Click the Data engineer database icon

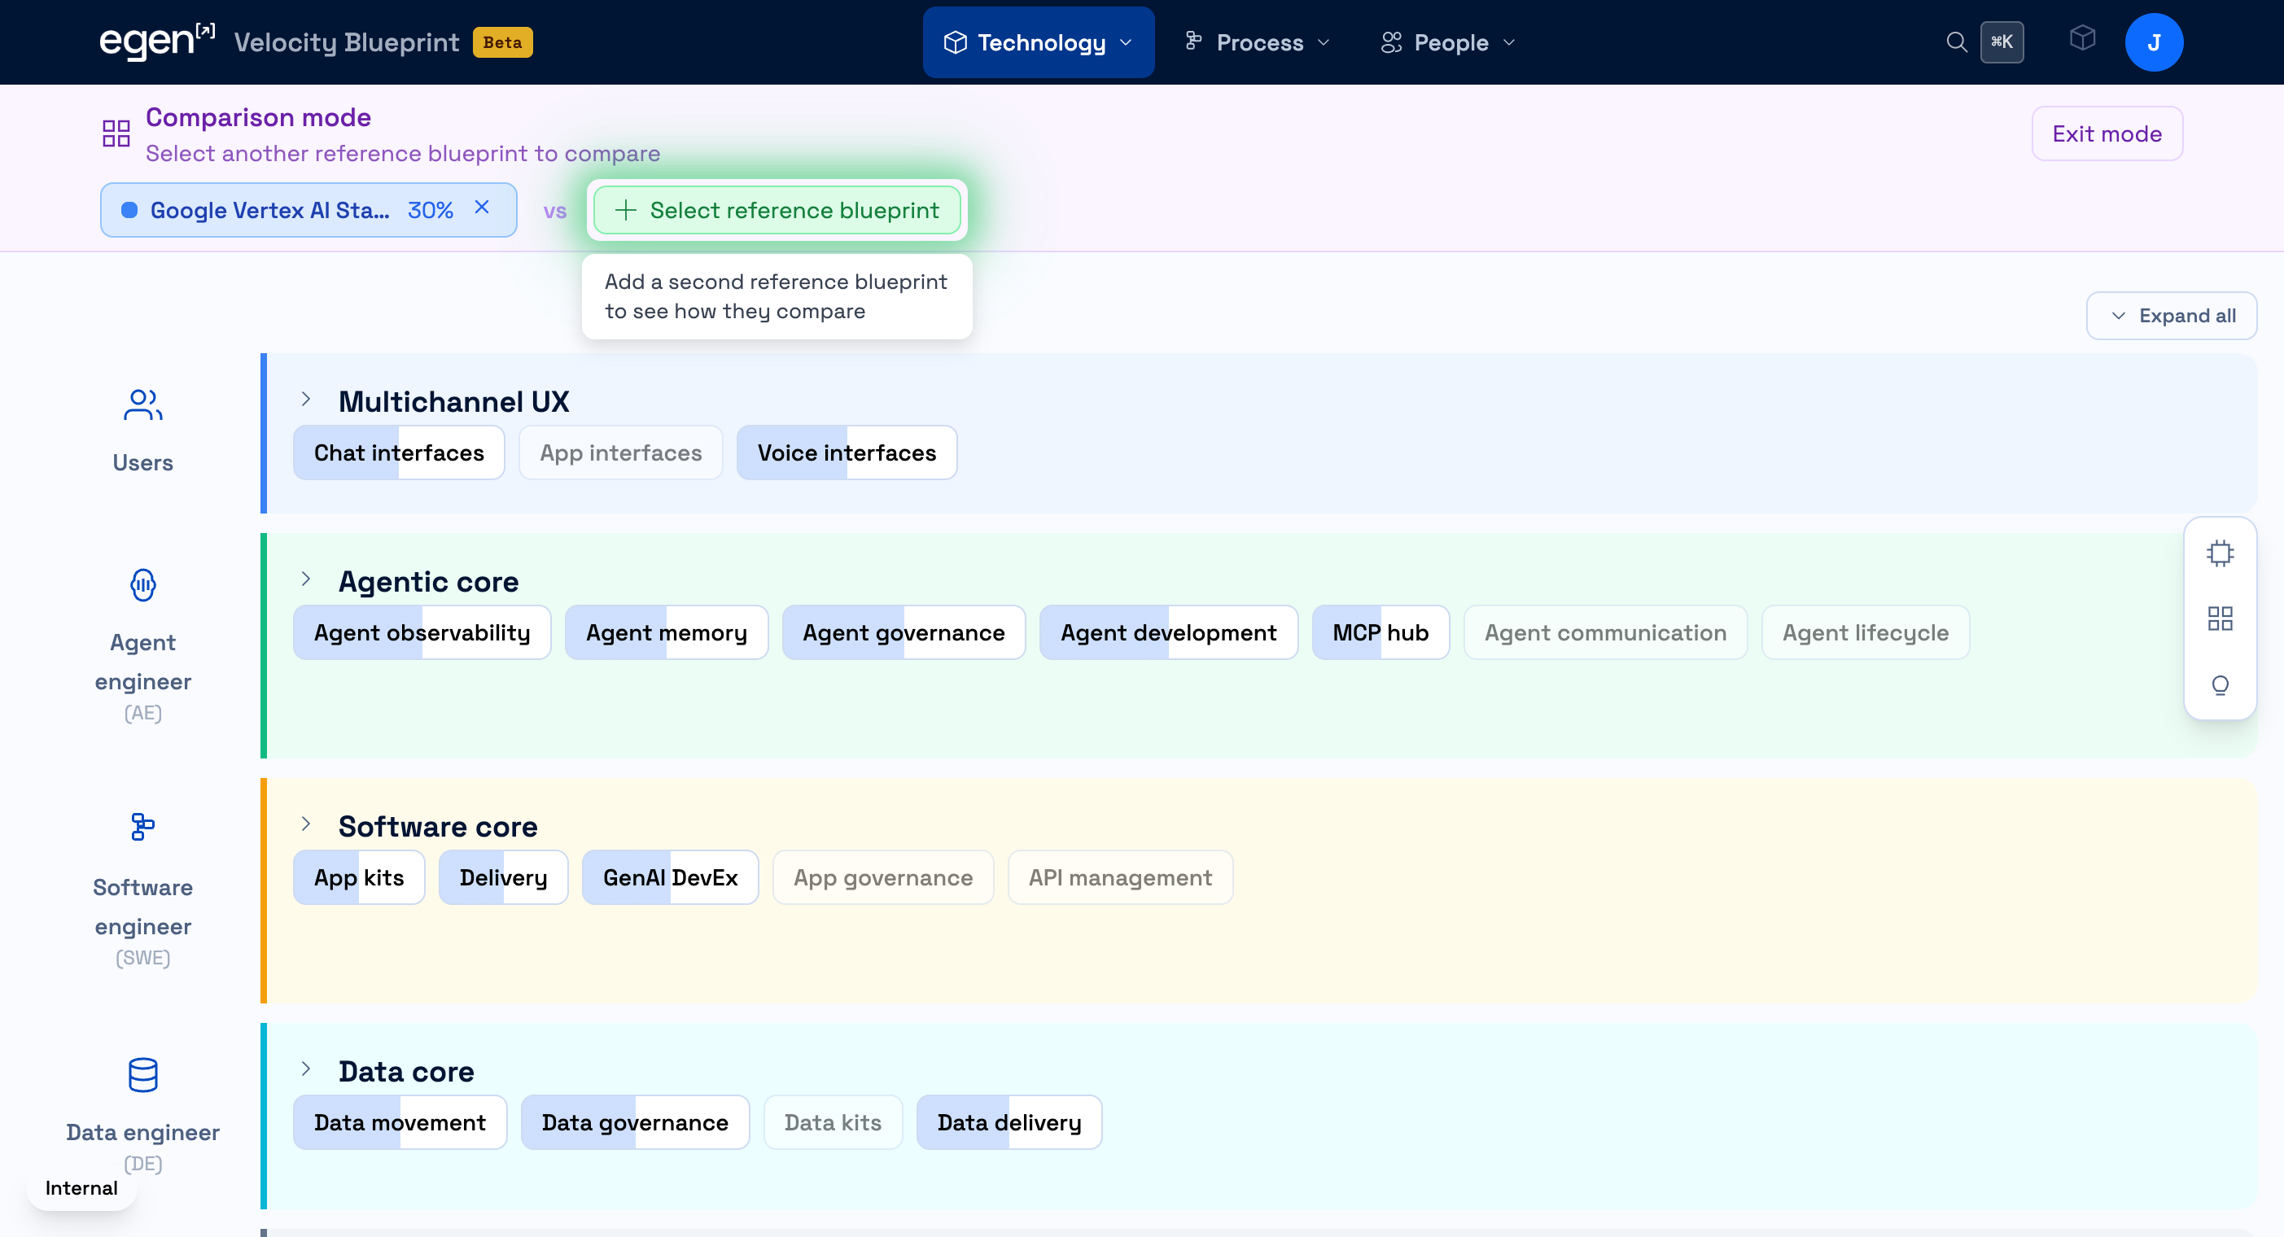click(x=142, y=1075)
